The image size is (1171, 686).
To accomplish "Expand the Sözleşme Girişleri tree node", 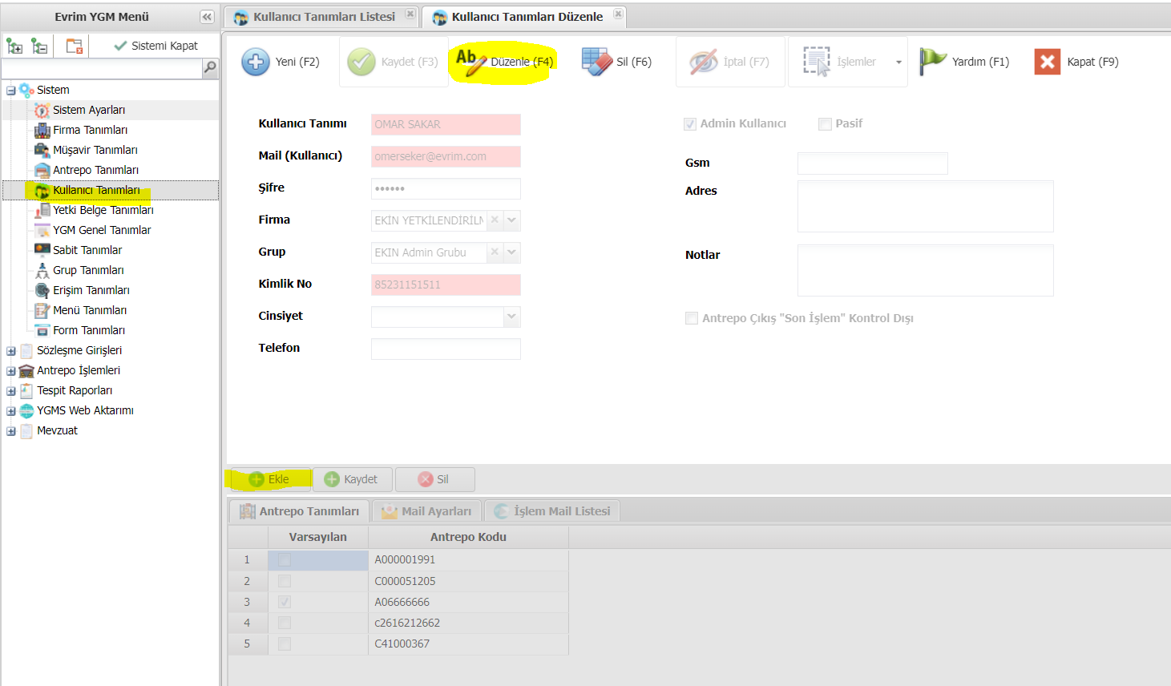I will point(11,351).
